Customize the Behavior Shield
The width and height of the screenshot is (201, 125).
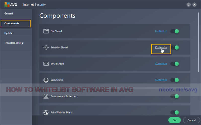pos(161,47)
